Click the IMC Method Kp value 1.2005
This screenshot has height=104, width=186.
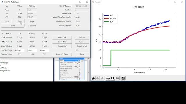click(x=19, y=42)
